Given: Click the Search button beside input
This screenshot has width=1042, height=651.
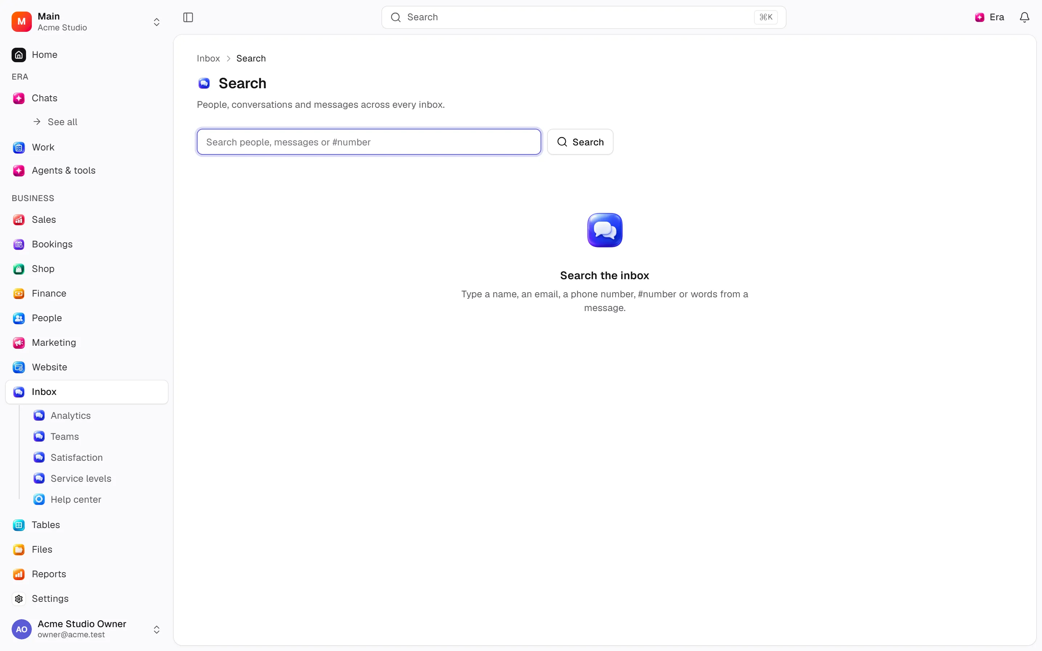Looking at the screenshot, I should [x=580, y=142].
